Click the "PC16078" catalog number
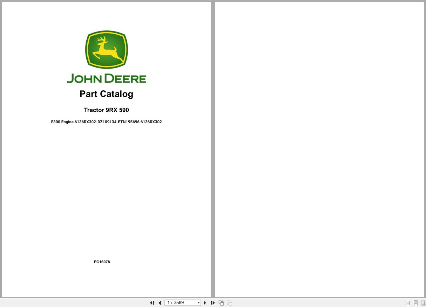The width and height of the screenshot is (426, 307). pyautogui.click(x=102, y=262)
